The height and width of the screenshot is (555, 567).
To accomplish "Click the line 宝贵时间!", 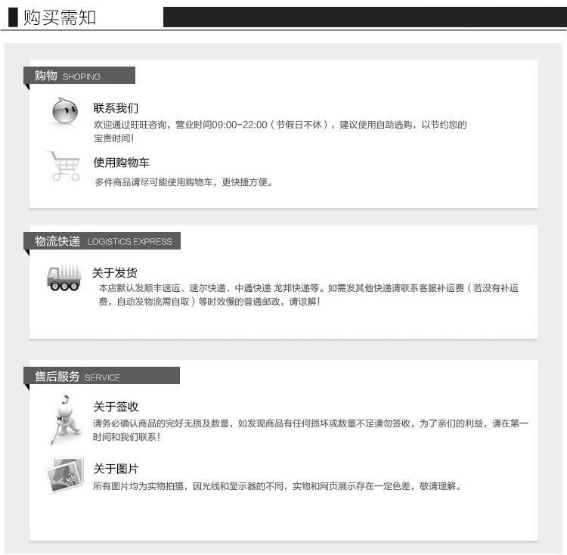I will click(x=114, y=138).
